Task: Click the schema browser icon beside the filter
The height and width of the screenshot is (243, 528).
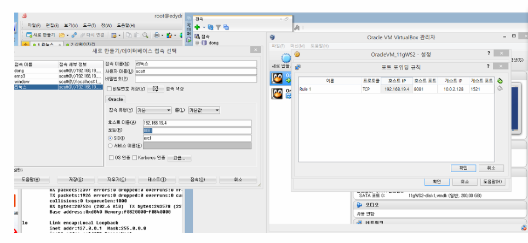Action: click(x=226, y=27)
